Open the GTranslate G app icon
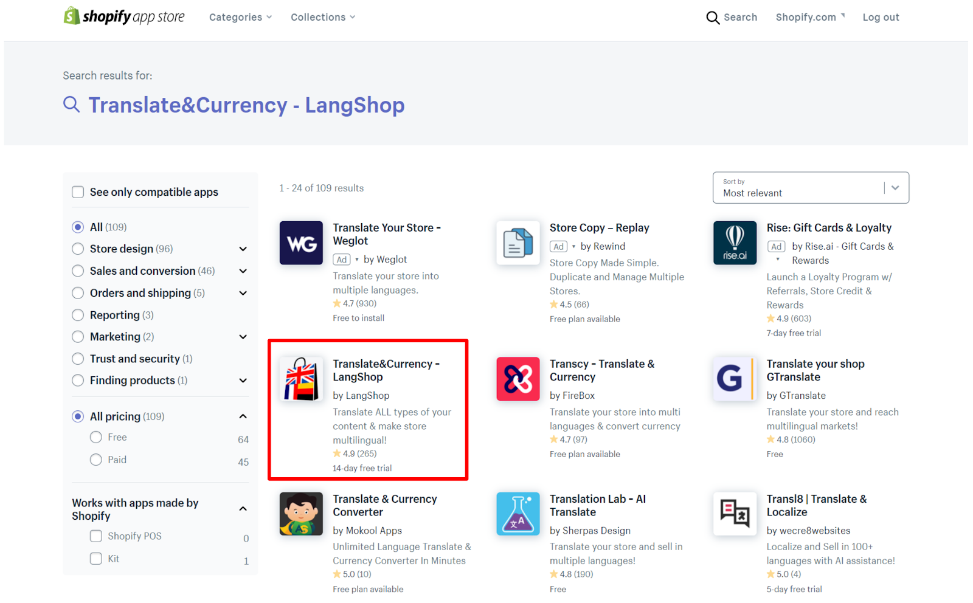This screenshot has width=973, height=603. 735,379
